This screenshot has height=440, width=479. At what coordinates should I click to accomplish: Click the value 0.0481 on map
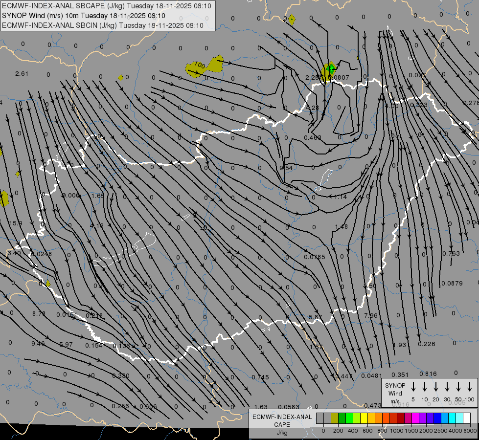(371, 375)
